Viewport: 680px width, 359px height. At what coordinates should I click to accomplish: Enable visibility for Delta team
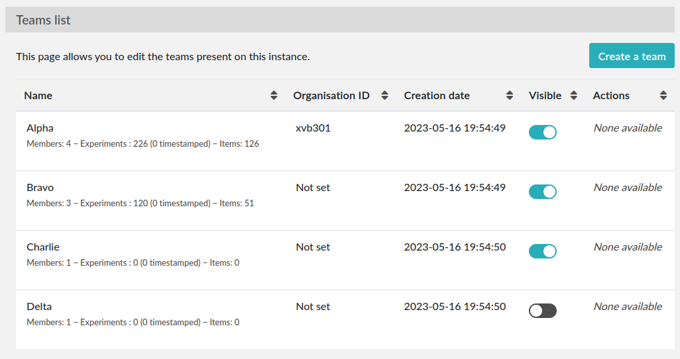(x=542, y=311)
